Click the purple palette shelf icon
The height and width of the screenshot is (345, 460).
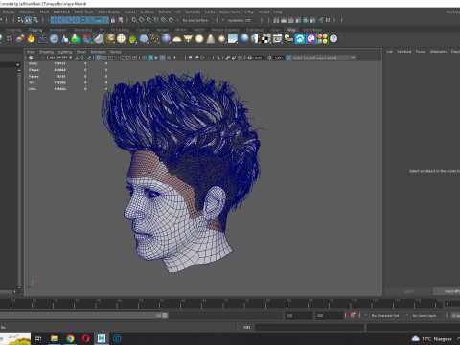coord(310,39)
